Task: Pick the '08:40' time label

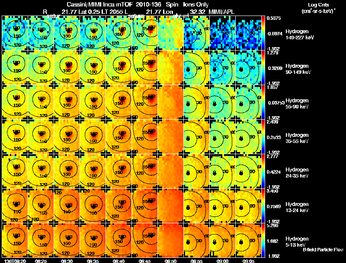Action: coord(119,261)
